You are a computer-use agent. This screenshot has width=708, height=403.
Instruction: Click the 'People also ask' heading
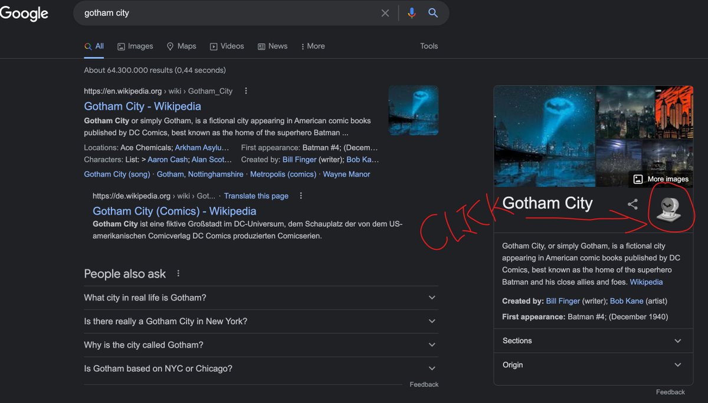tap(125, 274)
